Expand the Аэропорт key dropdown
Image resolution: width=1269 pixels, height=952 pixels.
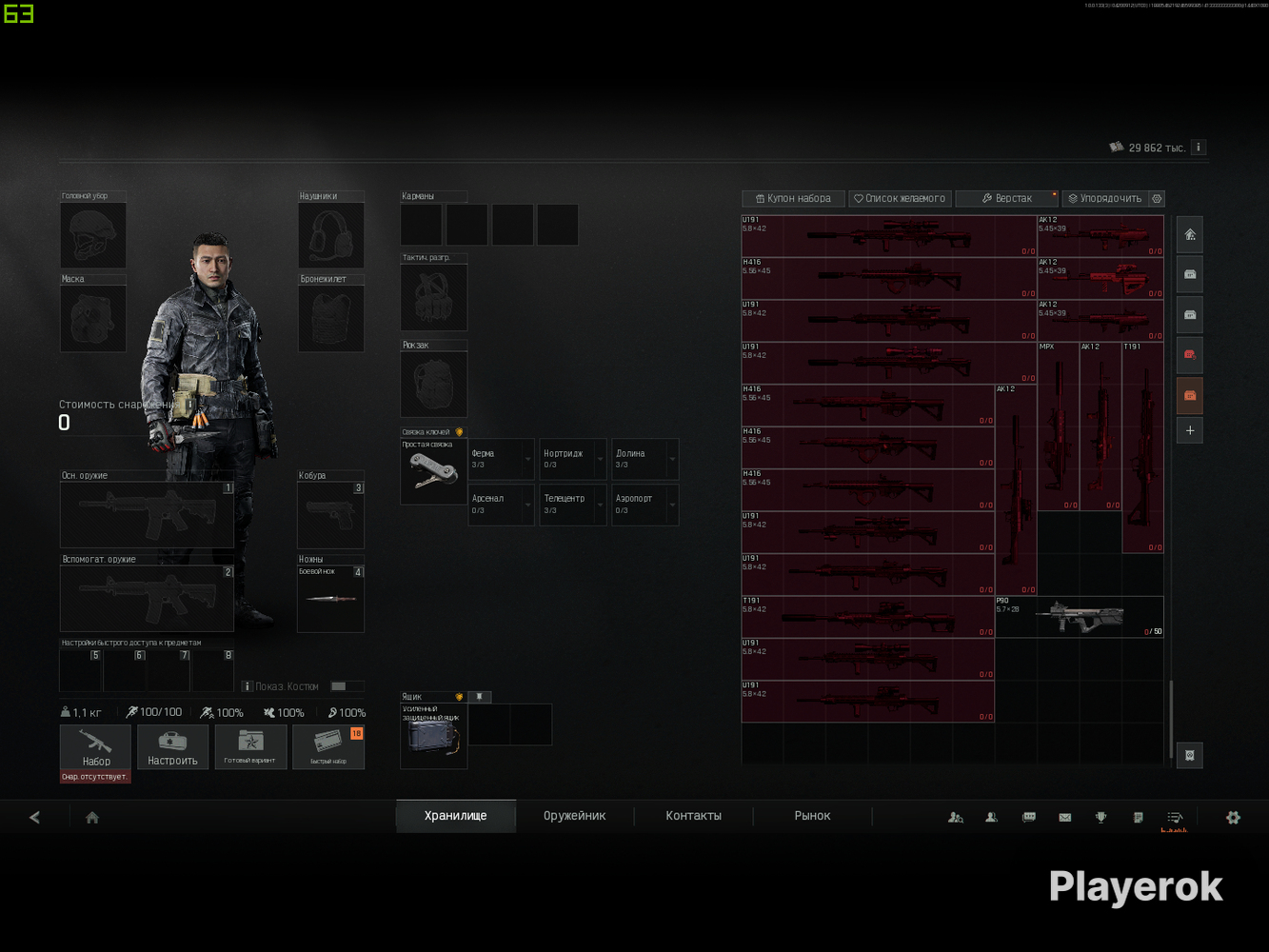pyautogui.click(x=672, y=505)
